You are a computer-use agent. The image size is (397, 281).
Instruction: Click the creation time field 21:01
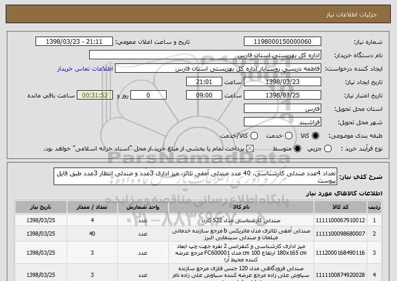pyautogui.click(x=204, y=82)
